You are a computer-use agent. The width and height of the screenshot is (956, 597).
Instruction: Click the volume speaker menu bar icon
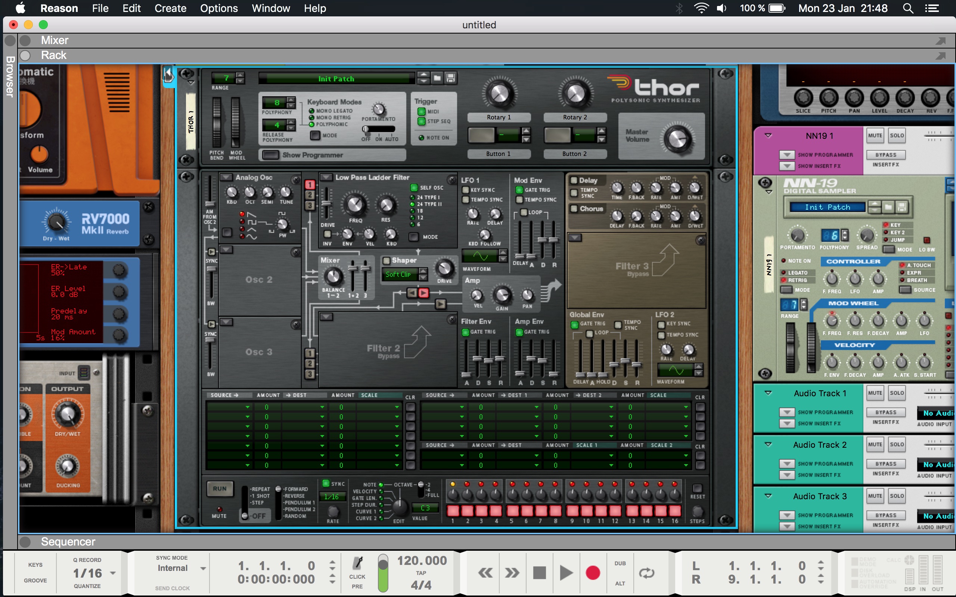[721, 8]
